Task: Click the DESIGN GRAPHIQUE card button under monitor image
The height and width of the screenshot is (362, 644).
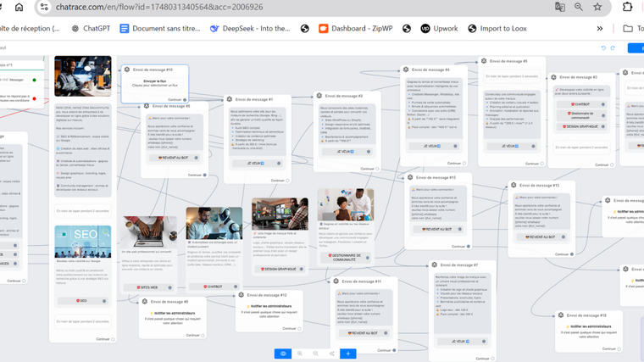Action: point(280,269)
